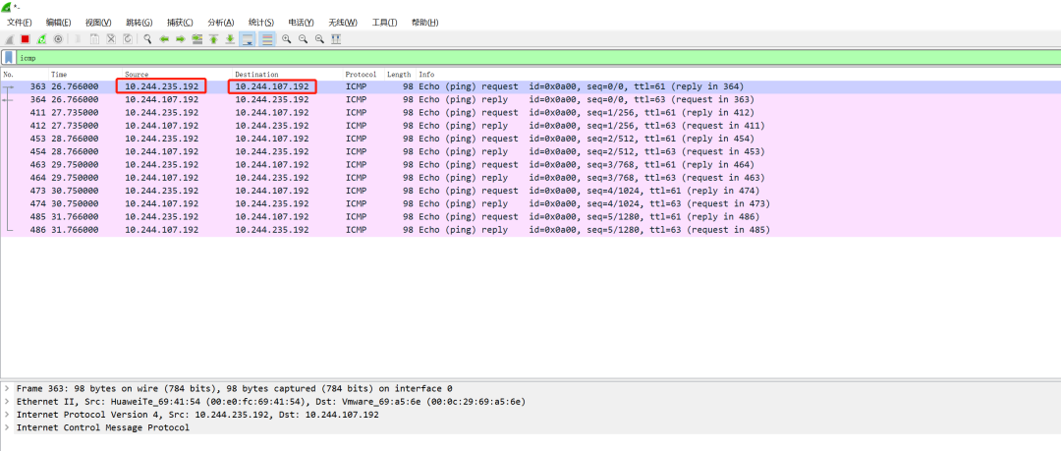Toggle packet list colorization

(267, 39)
